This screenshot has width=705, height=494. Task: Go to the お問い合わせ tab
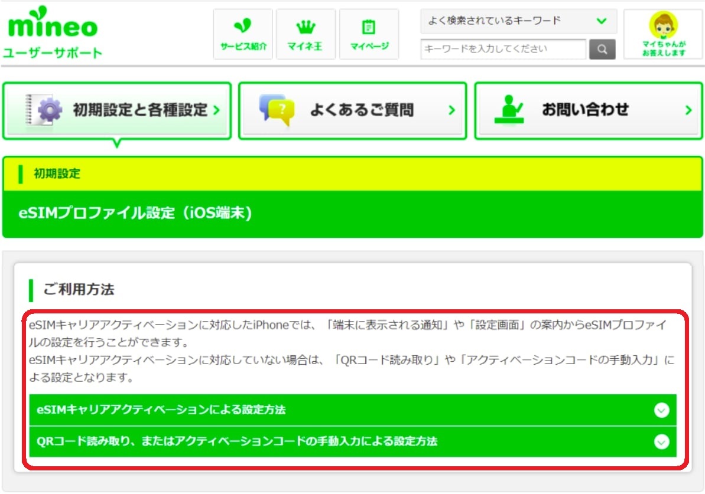(585, 110)
